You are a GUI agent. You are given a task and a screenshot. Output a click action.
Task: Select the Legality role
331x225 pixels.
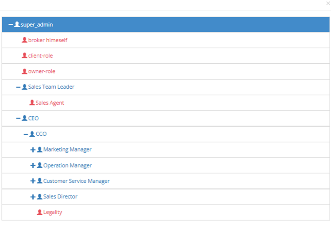tap(53, 212)
